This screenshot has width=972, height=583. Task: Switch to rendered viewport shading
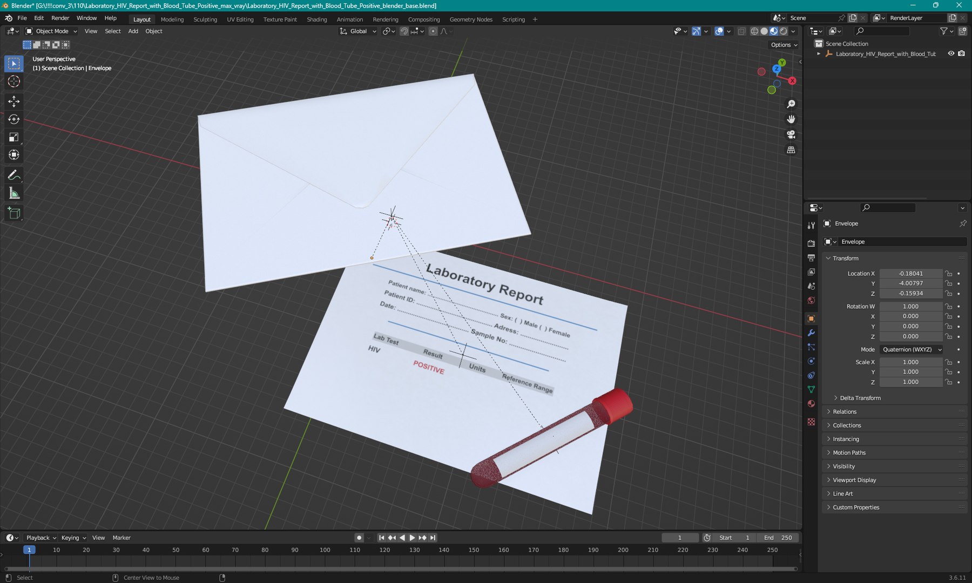(784, 31)
